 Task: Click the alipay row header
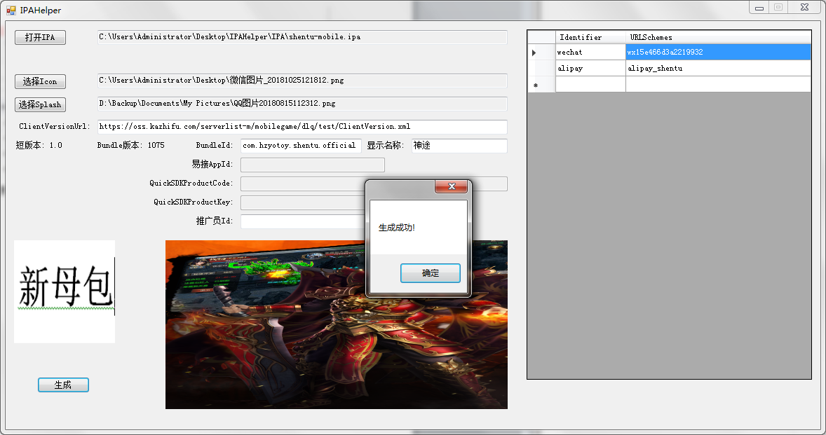[x=541, y=69]
